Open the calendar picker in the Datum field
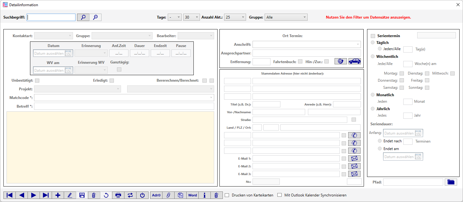Screen dimensions: 463x202 (68, 54)
